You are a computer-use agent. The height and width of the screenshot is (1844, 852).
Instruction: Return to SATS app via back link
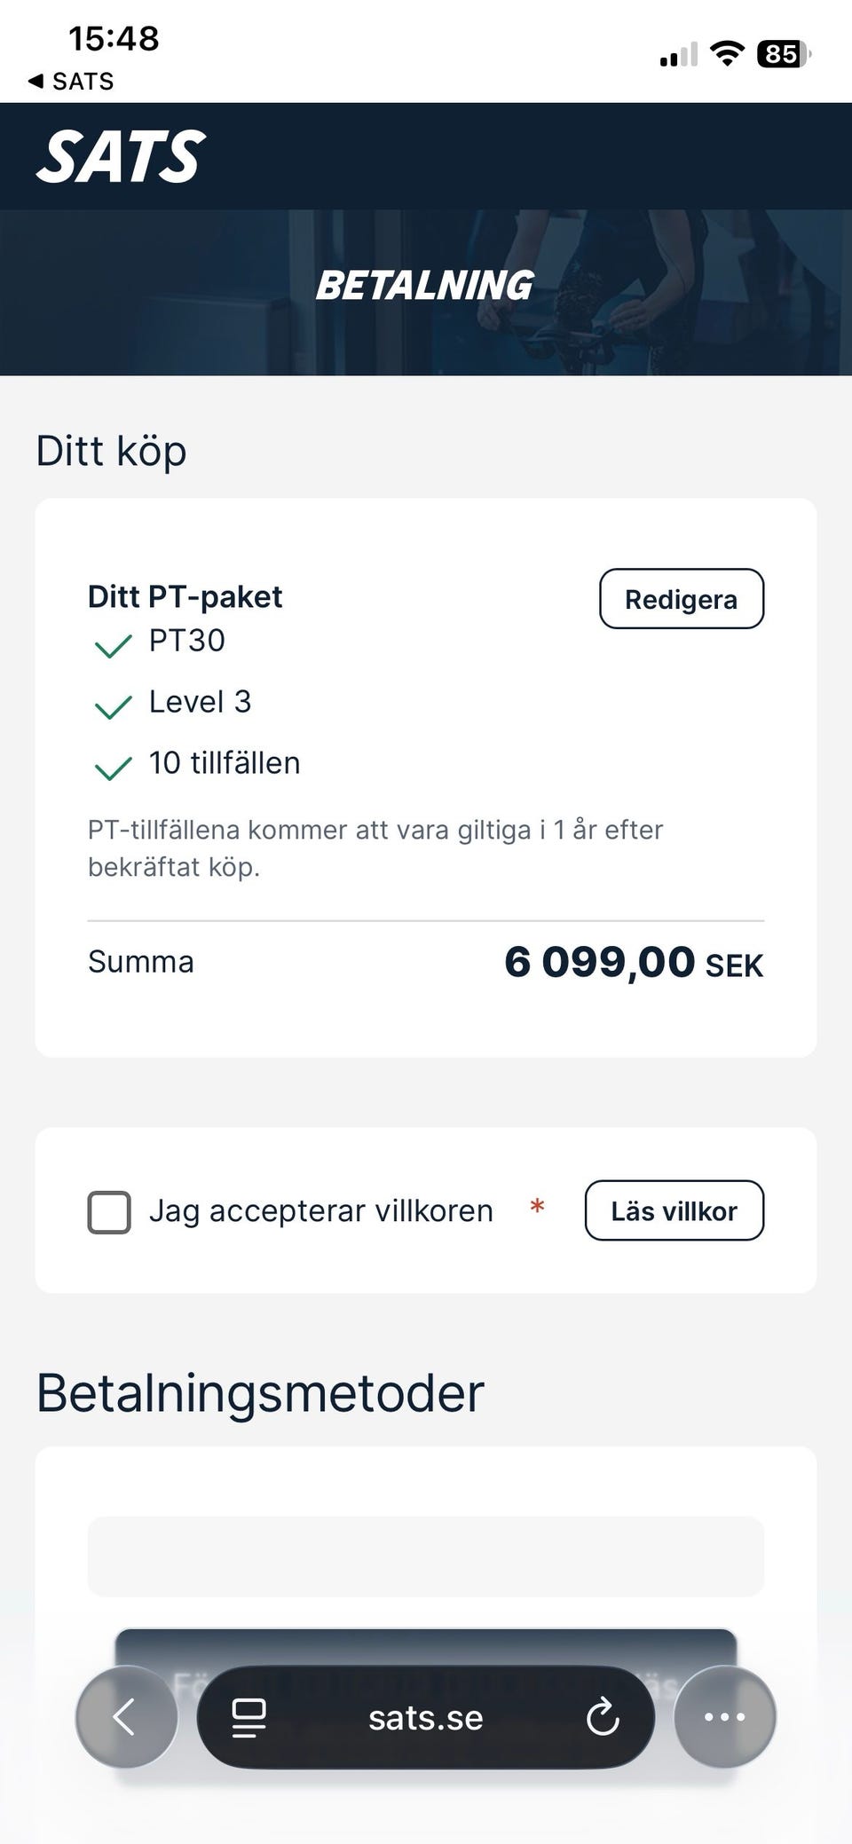71,82
